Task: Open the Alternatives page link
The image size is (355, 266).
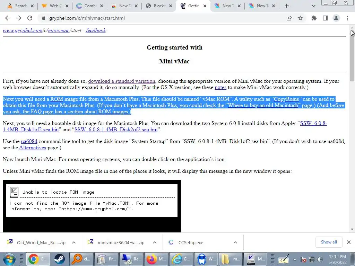Action: coord(33,148)
